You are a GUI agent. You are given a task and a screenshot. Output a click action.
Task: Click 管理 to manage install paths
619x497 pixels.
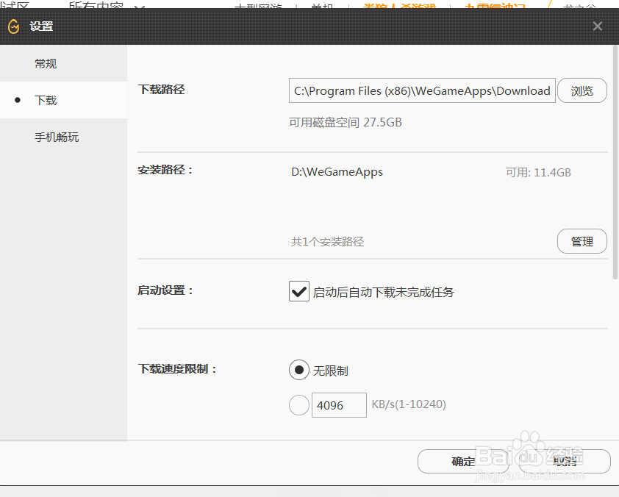tap(582, 241)
